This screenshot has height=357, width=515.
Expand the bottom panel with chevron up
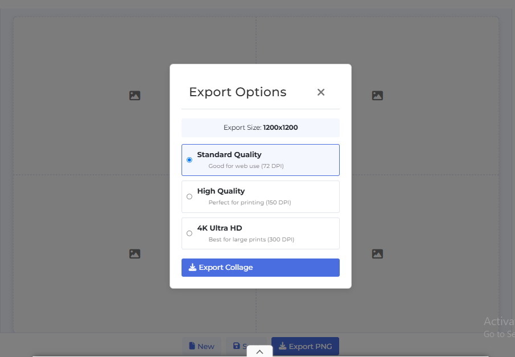(259, 352)
